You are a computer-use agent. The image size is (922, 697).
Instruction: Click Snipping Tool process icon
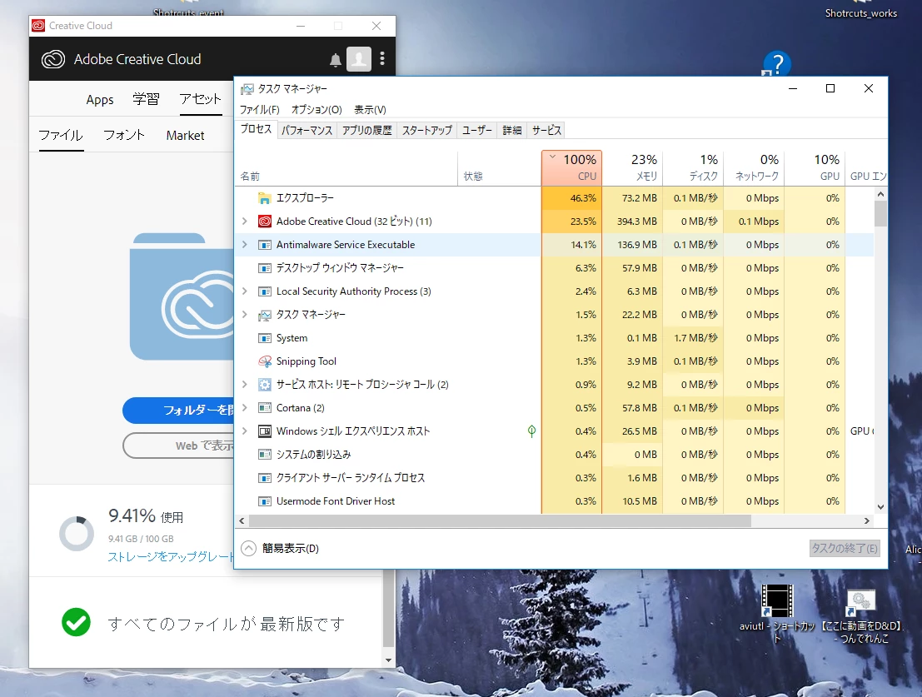coord(265,361)
